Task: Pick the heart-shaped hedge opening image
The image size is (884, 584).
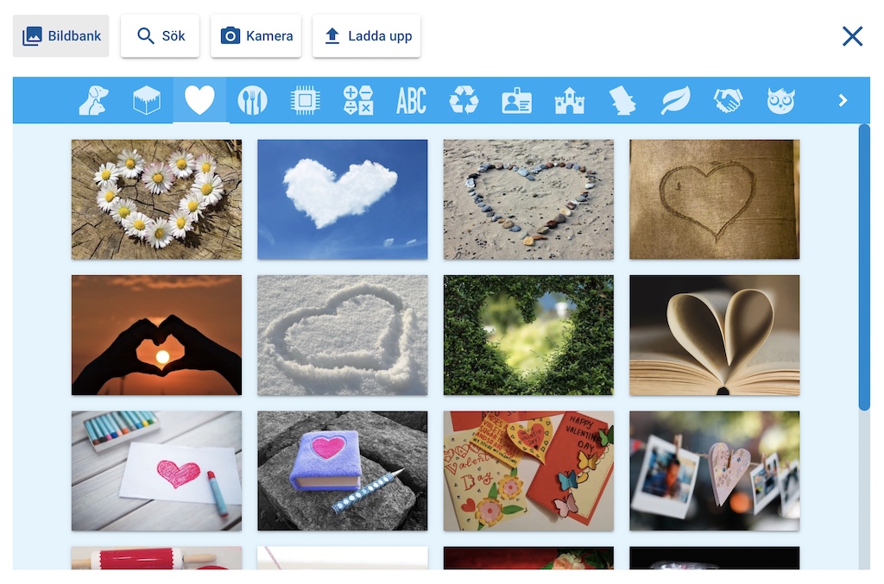Action: [x=529, y=335]
